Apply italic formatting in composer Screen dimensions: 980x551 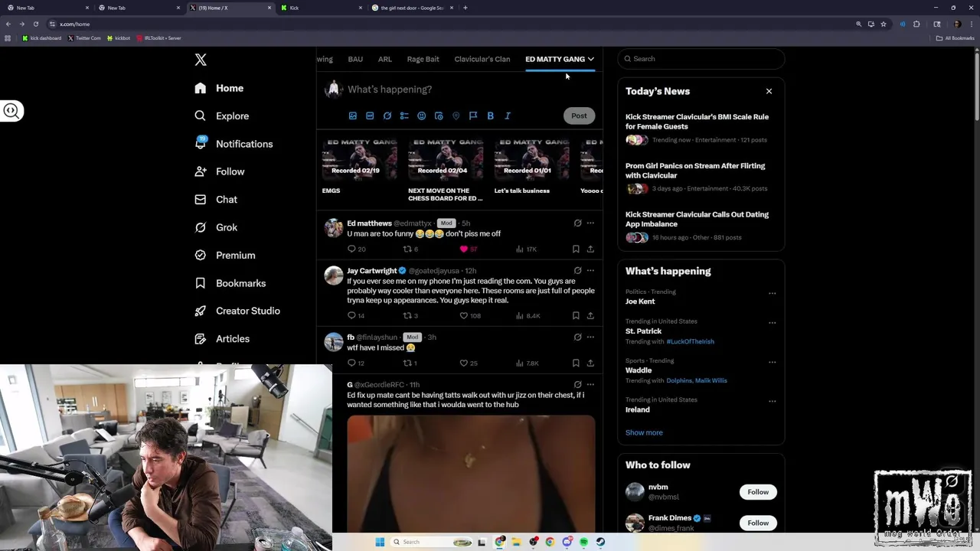pyautogui.click(x=508, y=116)
